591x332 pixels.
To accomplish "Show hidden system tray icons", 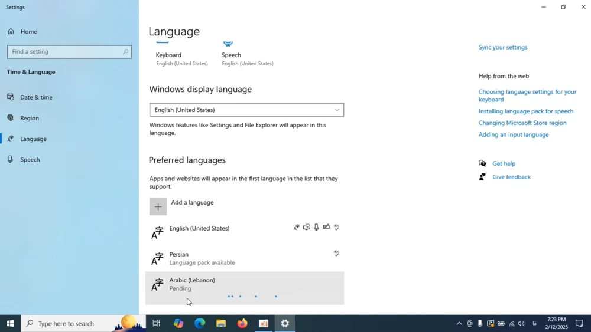I will 459,323.
